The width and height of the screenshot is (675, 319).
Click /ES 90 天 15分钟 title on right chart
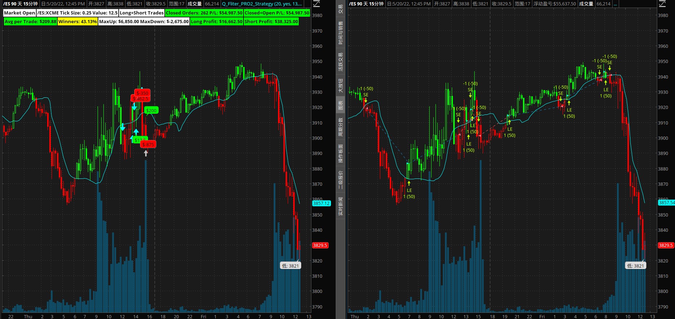pos(366,4)
